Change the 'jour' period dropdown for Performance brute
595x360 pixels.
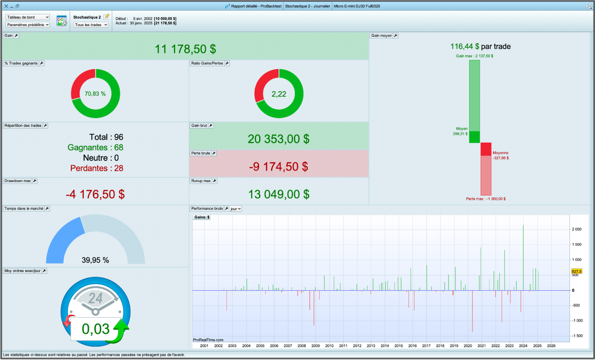(236, 209)
